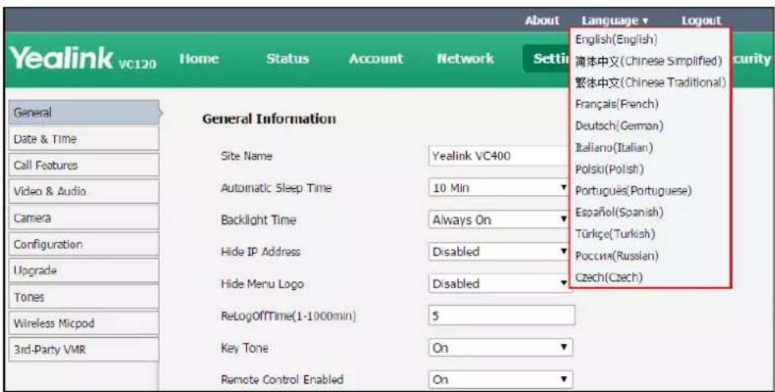Click the Yealink VC120 logo
The width and height of the screenshot is (775, 392).
pos(83,58)
